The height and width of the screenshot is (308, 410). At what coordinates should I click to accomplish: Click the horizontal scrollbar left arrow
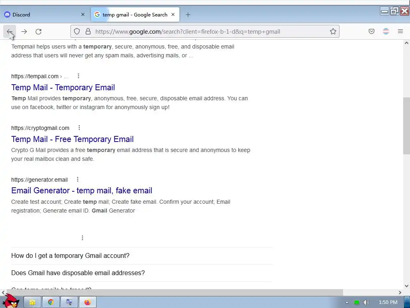click(3, 292)
